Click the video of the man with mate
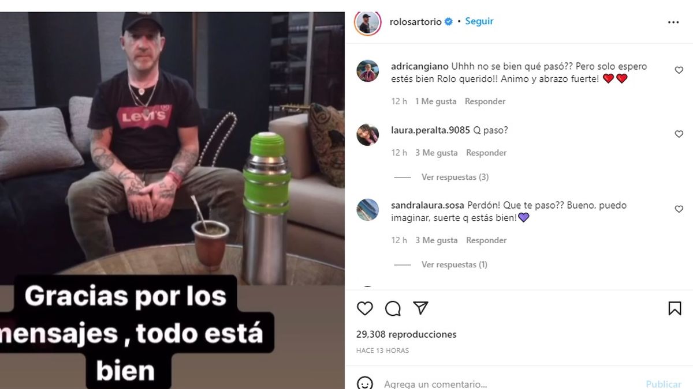 (172, 201)
